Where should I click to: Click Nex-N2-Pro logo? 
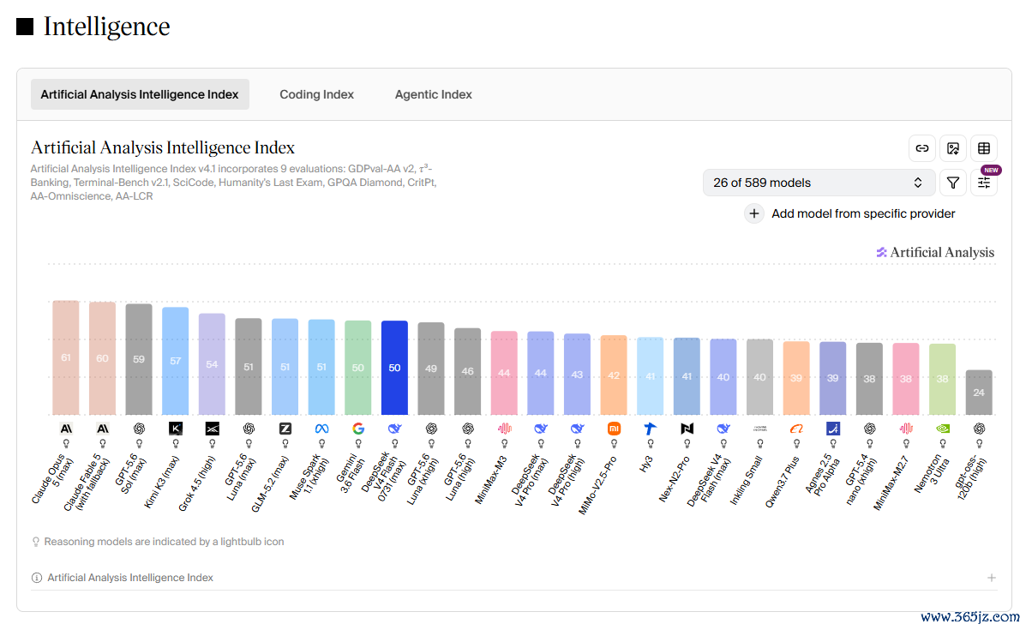pyautogui.click(x=687, y=429)
